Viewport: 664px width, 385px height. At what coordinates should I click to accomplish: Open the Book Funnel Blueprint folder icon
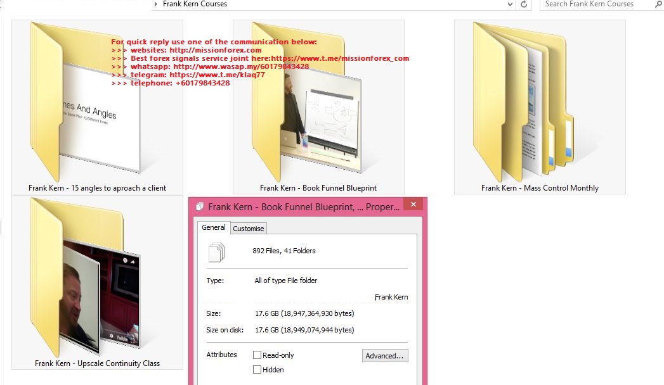pyautogui.click(x=307, y=101)
